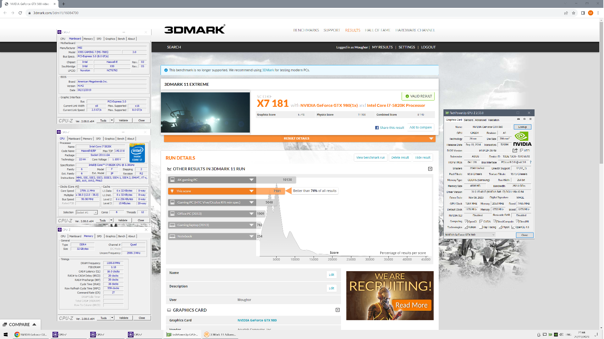Screen dimensions: 604x339
Task: Open the orange M profile avatar
Action: 591,13
